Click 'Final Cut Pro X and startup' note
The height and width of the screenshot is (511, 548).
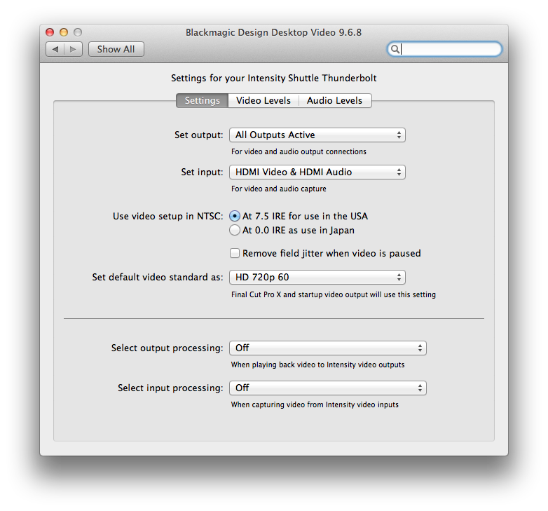click(x=334, y=294)
